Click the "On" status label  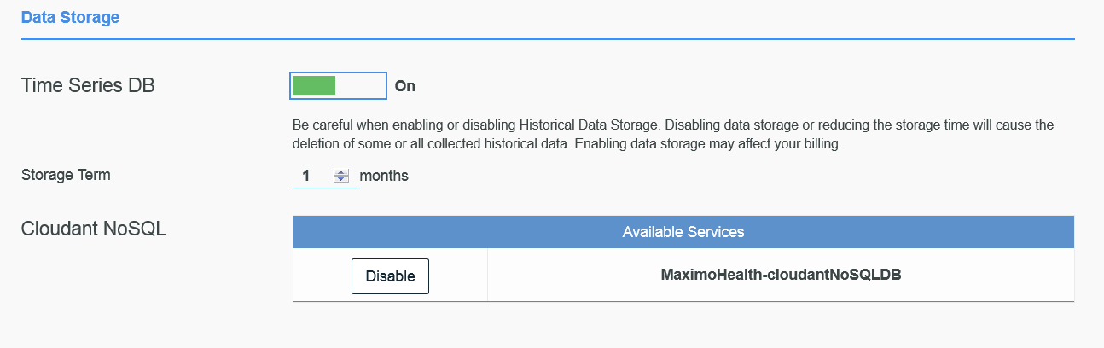click(x=405, y=86)
